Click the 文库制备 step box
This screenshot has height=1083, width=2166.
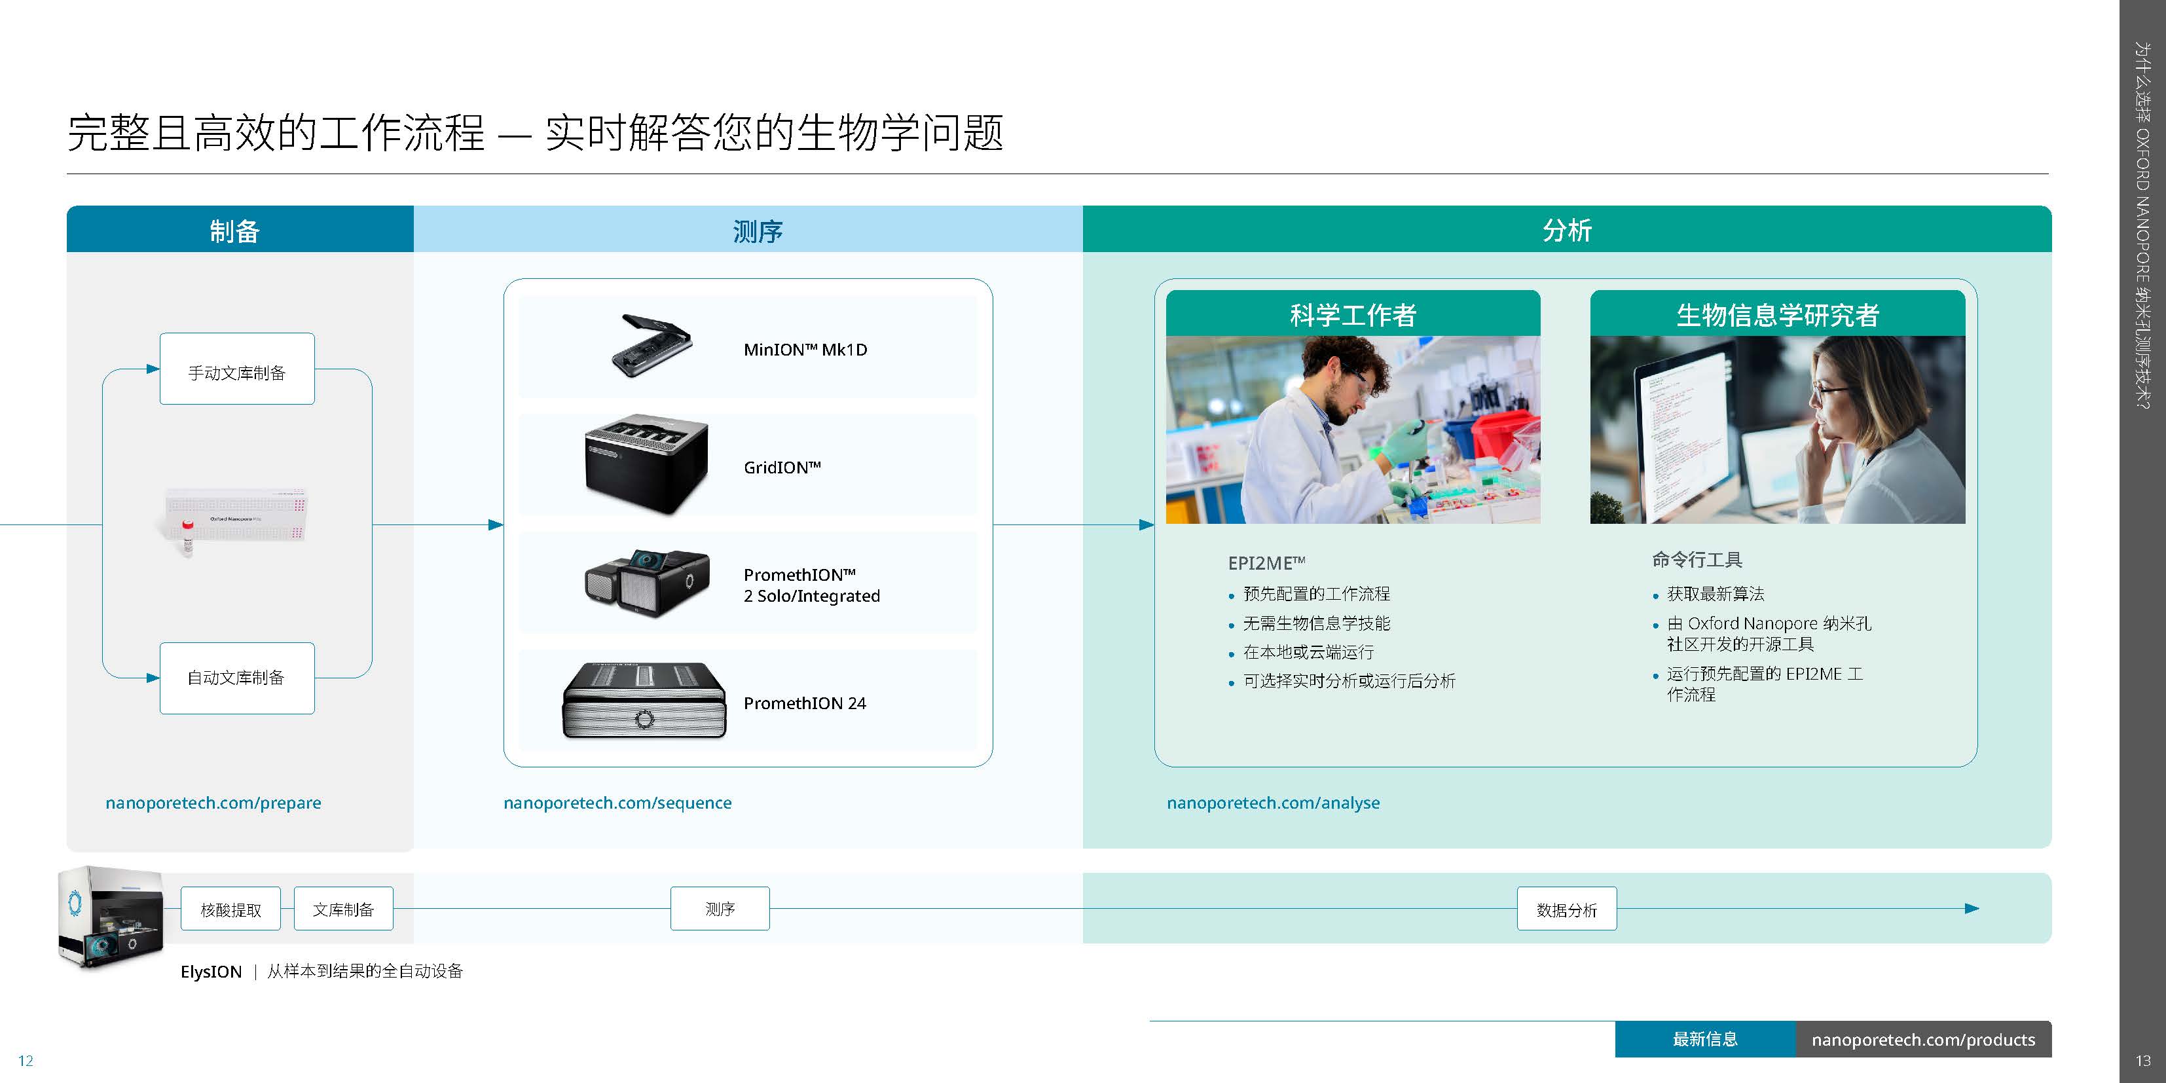click(x=343, y=909)
